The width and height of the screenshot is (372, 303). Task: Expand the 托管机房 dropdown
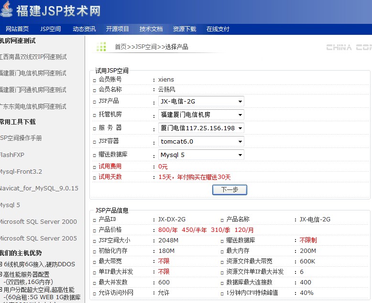point(201,115)
